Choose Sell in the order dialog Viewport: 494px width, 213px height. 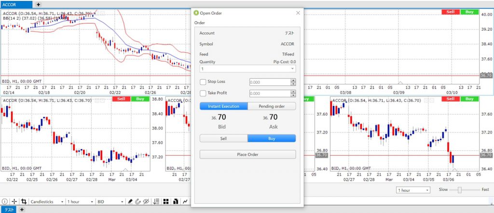(x=224, y=138)
